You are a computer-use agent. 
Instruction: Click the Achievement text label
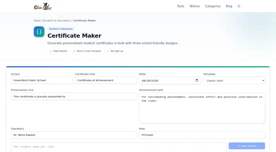[x=151, y=90]
